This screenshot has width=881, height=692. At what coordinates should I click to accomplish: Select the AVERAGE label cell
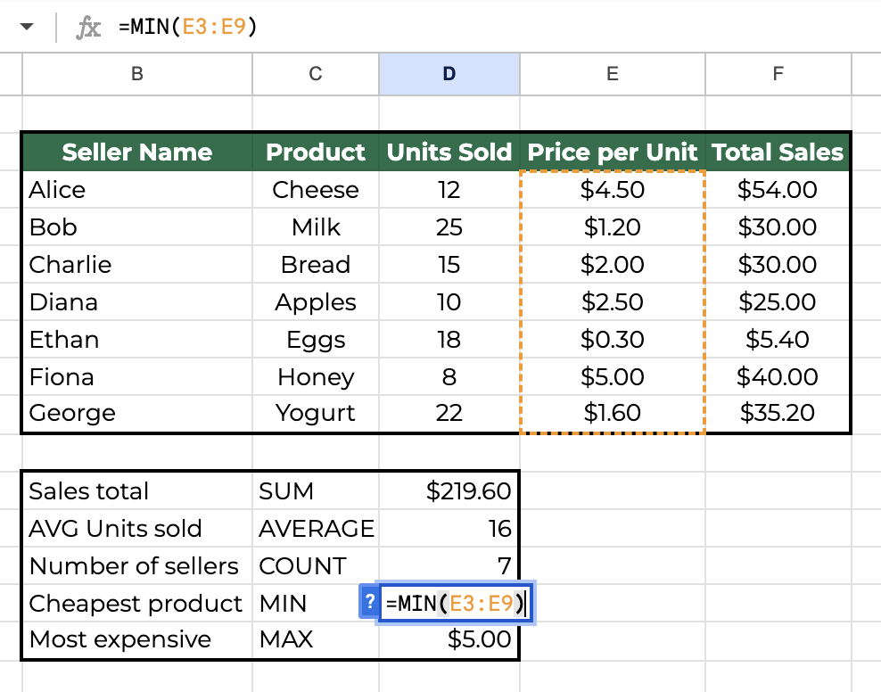pyautogui.click(x=316, y=529)
